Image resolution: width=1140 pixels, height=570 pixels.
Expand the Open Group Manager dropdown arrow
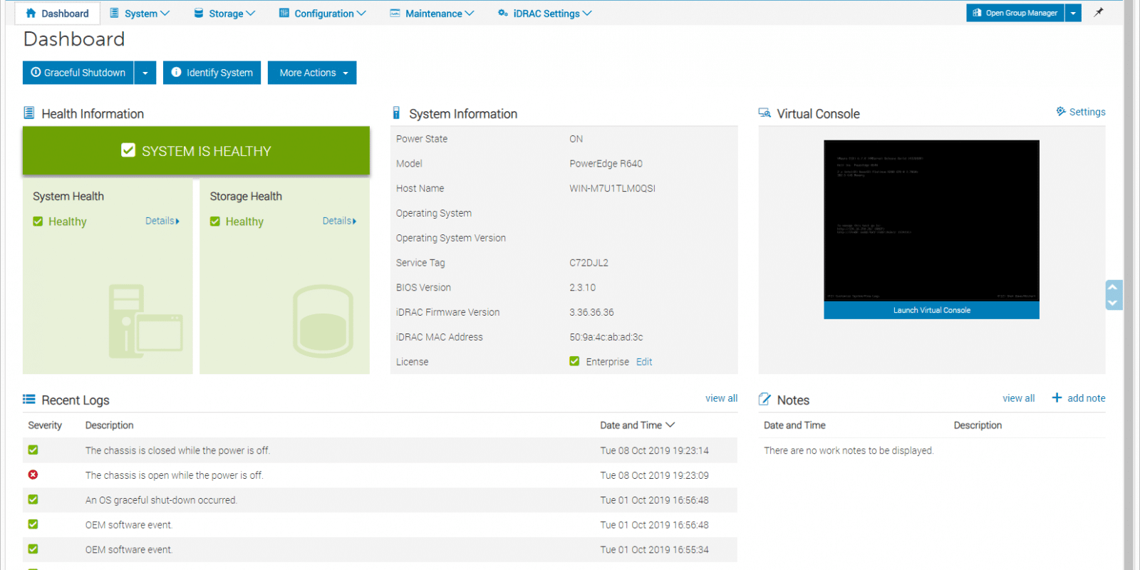point(1073,13)
